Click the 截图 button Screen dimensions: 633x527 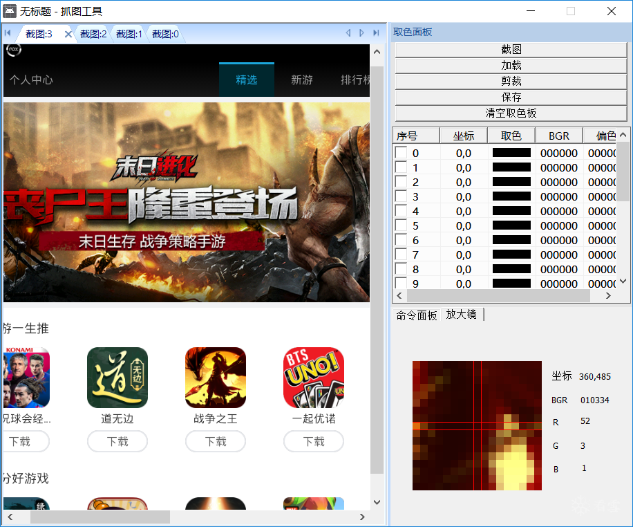tap(511, 49)
